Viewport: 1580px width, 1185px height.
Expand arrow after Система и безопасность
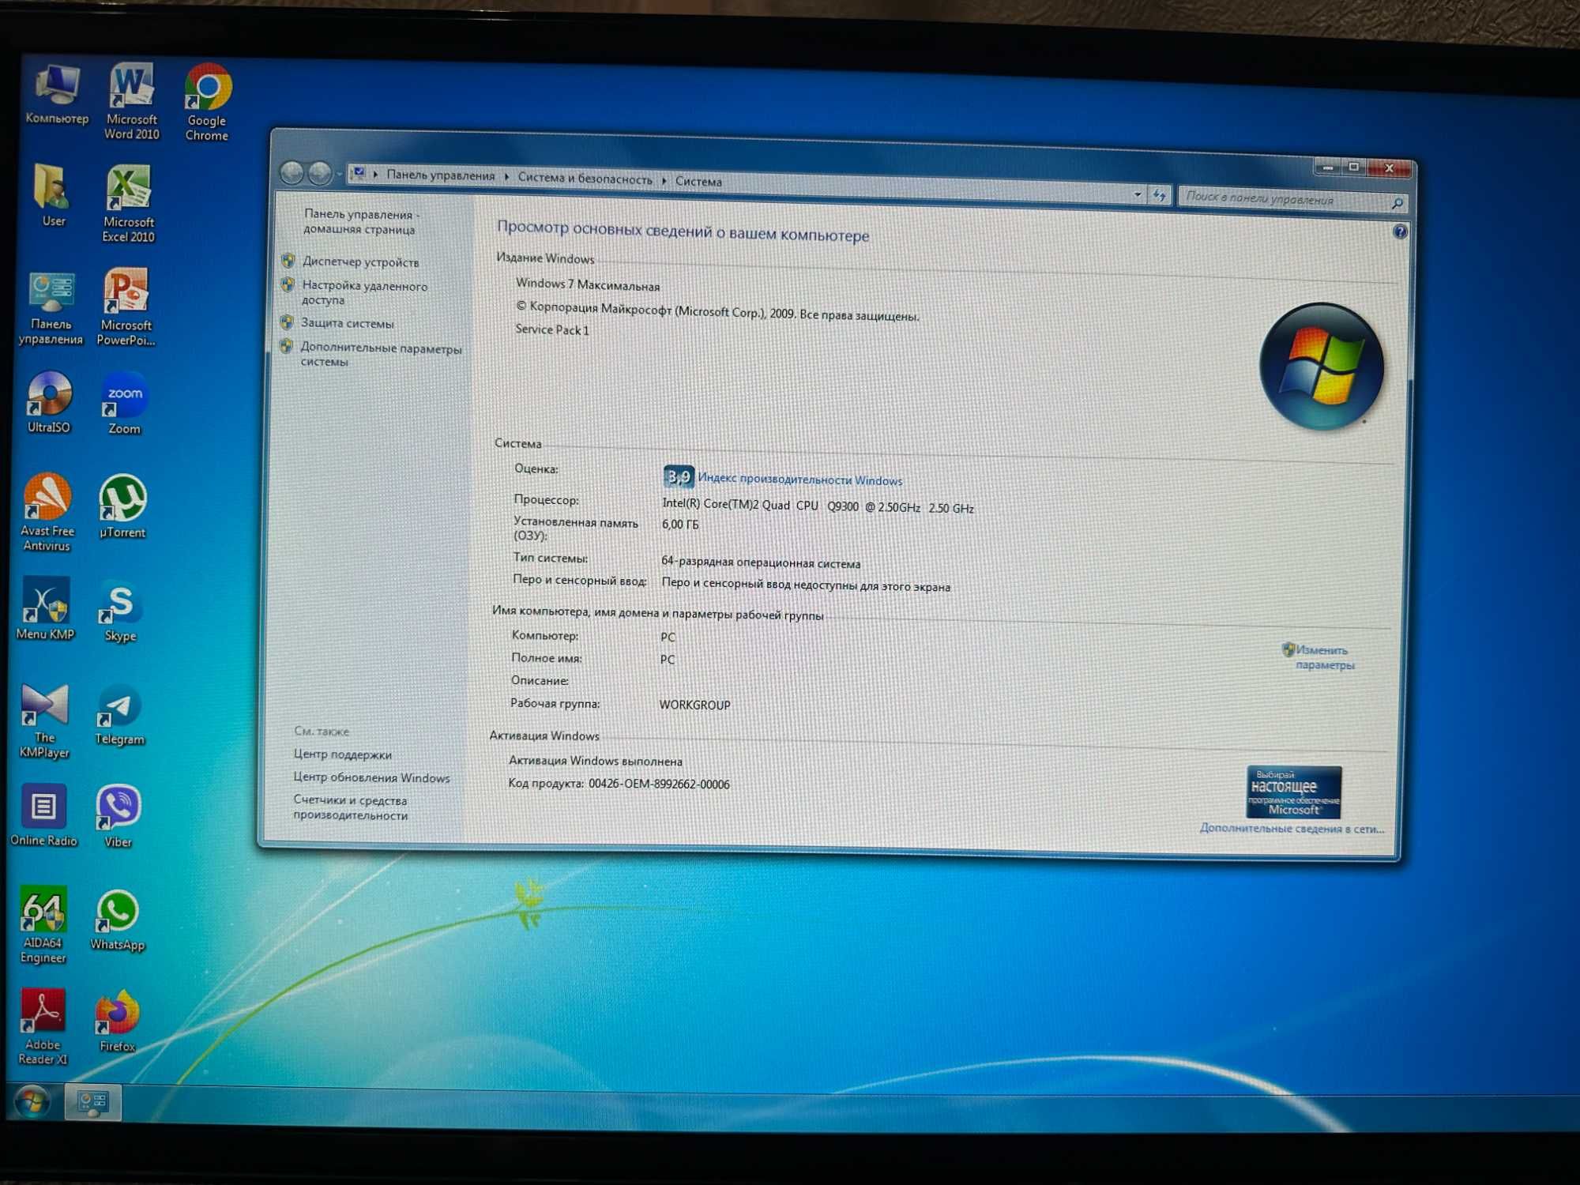pos(664,181)
